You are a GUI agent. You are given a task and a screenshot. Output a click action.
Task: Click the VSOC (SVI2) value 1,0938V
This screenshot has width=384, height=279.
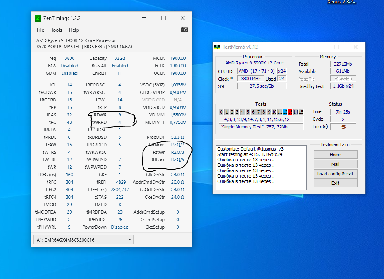pyautogui.click(x=178, y=85)
